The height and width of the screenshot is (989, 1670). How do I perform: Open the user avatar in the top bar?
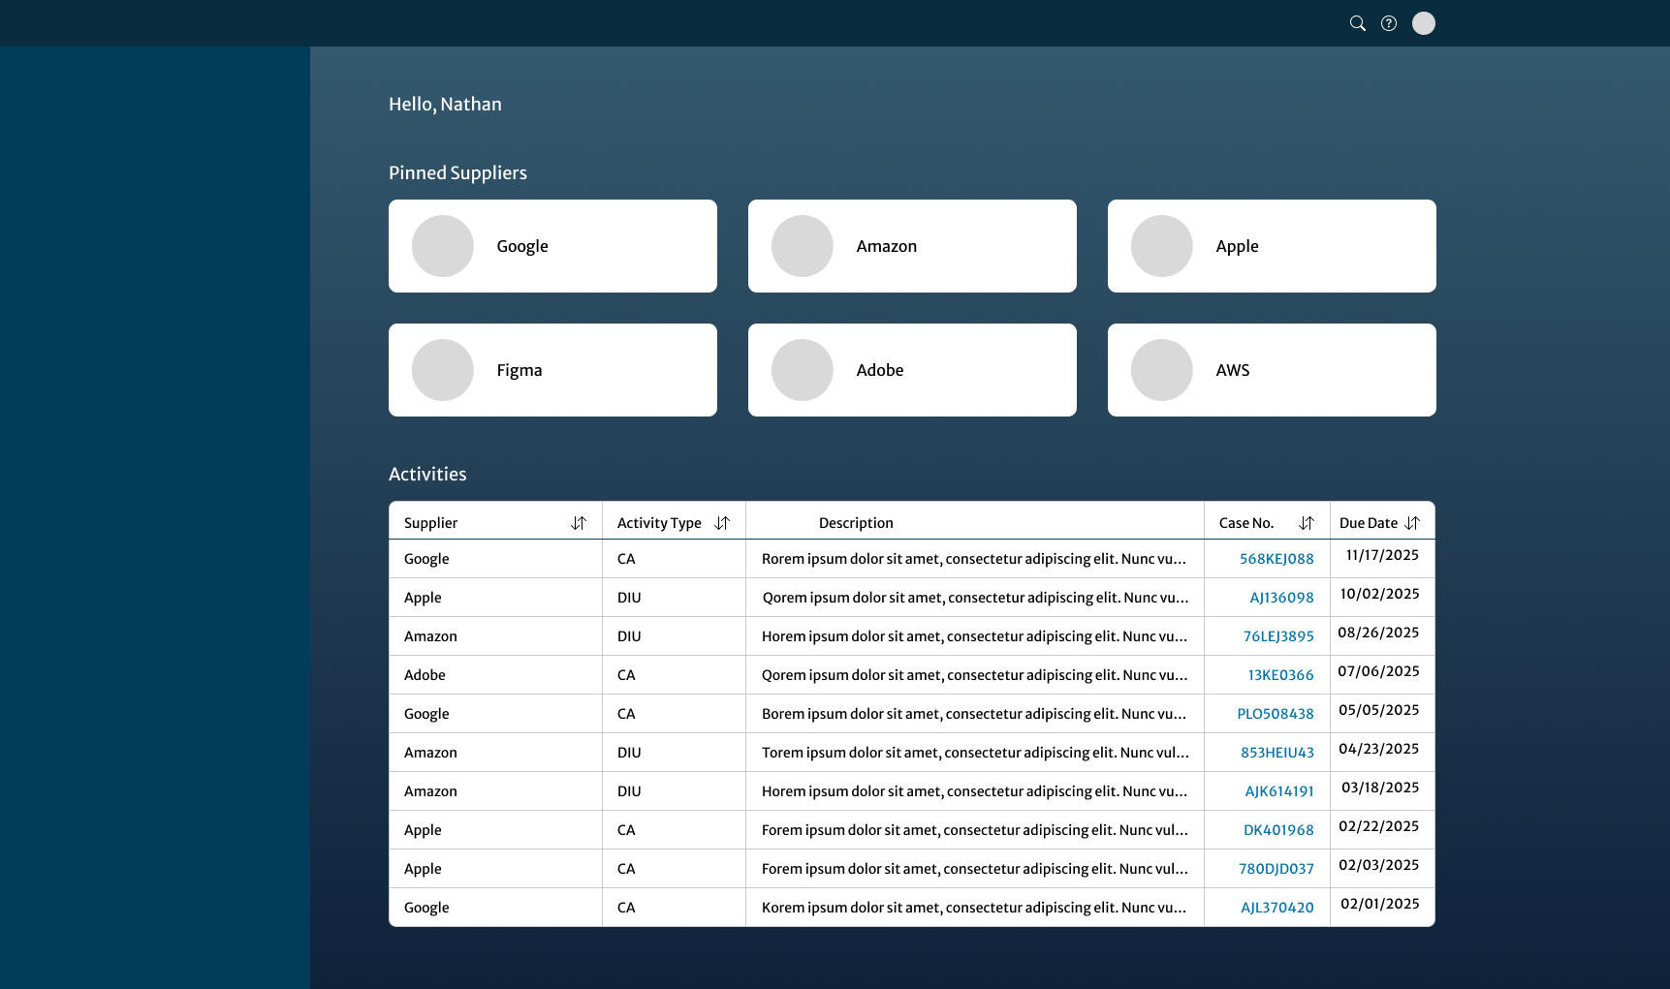coord(1423,22)
